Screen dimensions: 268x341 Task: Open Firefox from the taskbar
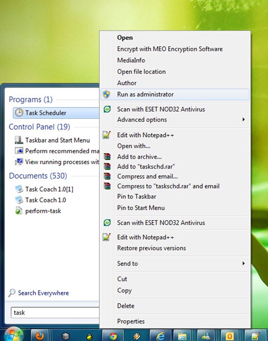(x=39, y=336)
